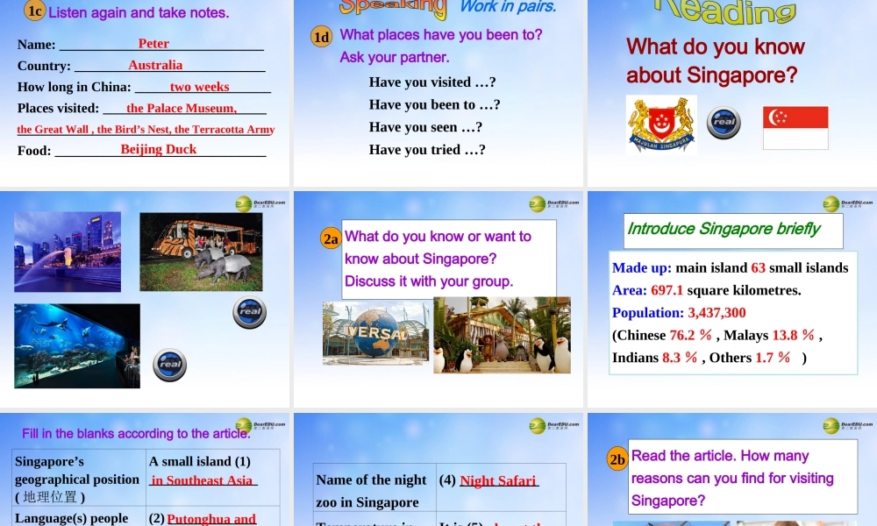
Task: Click the Peter name blank field
Action: click(153, 43)
